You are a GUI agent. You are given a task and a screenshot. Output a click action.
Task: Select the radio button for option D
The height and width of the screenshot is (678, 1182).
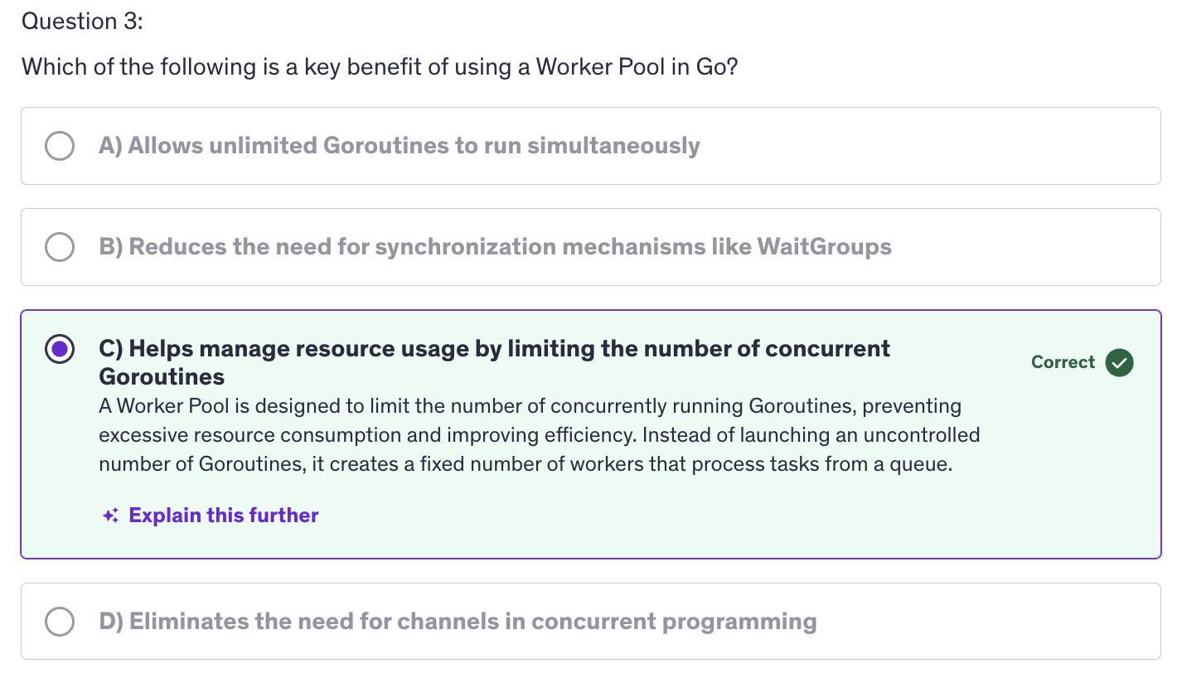click(59, 622)
